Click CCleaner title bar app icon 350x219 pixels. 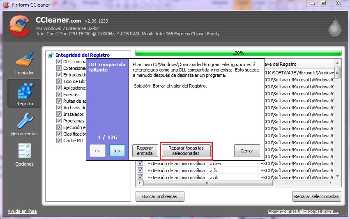tap(6, 5)
